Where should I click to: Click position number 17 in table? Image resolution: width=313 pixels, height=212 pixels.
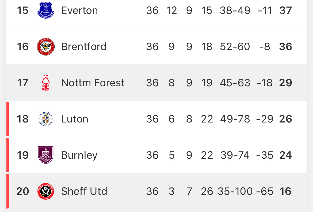[22, 83]
